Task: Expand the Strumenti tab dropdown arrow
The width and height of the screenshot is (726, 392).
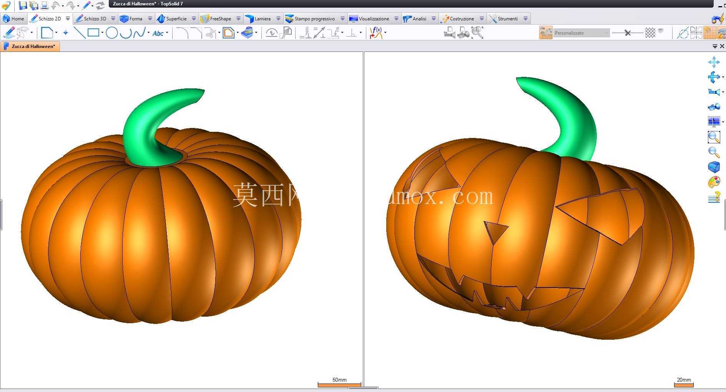Action: point(525,18)
